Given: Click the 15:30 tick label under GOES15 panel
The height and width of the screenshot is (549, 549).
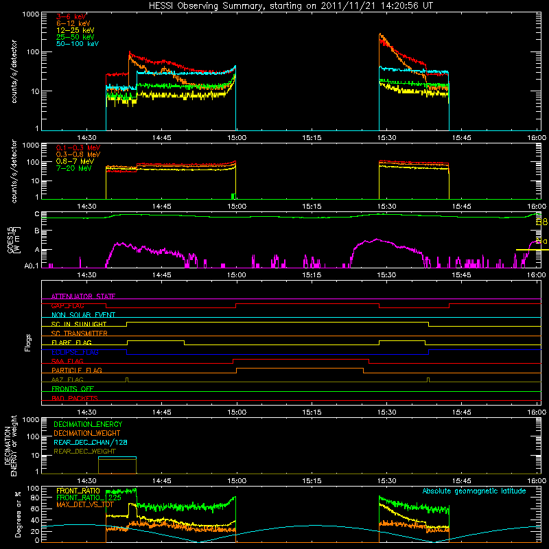Looking at the screenshot, I should [386, 275].
